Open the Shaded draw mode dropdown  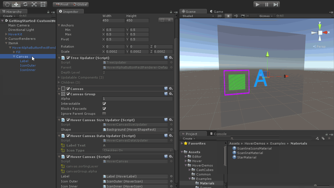click(198, 16)
